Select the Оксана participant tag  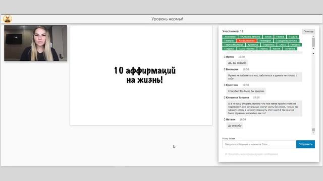(x=295, y=45)
